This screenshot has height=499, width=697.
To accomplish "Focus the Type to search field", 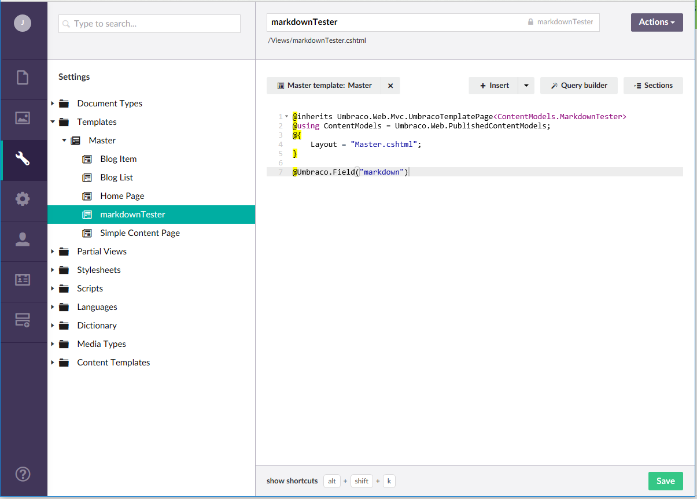I will [x=149, y=24].
